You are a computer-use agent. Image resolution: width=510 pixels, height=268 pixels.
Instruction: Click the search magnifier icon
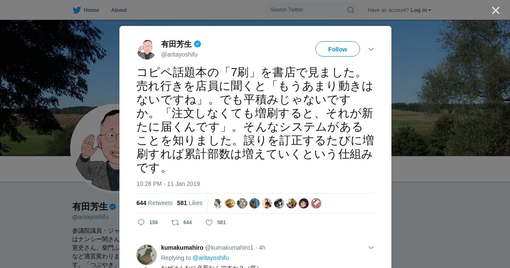point(351,10)
